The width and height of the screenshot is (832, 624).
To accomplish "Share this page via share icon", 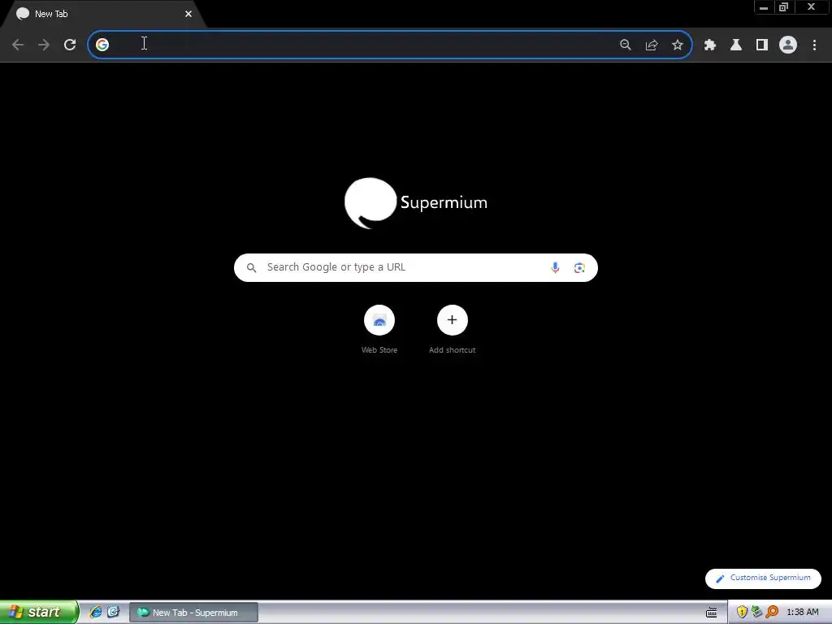I will click(652, 45).
